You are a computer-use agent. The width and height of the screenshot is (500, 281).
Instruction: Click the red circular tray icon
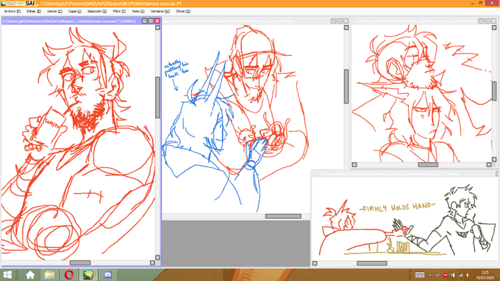445,275
